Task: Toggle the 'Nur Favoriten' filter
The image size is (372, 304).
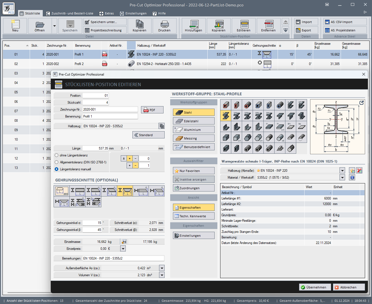Action: pyautogui.click(x=193, y=171)
